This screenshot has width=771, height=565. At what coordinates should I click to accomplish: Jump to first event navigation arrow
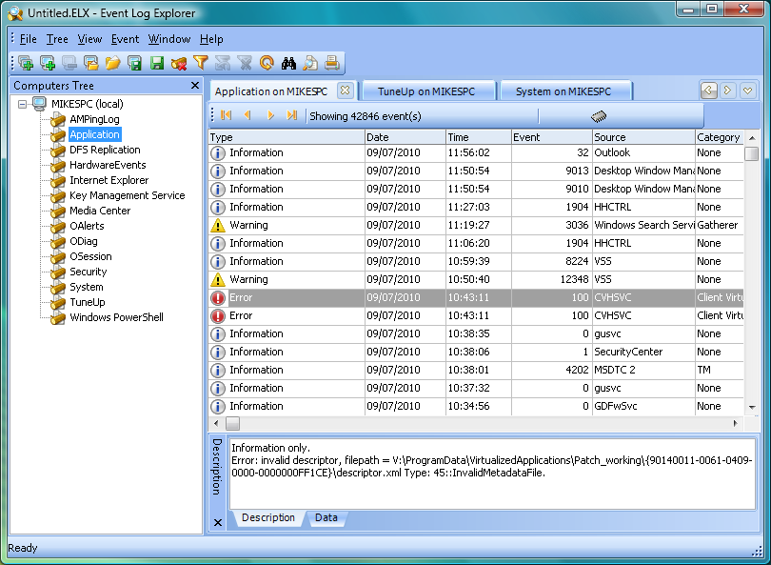pos(226,115)
